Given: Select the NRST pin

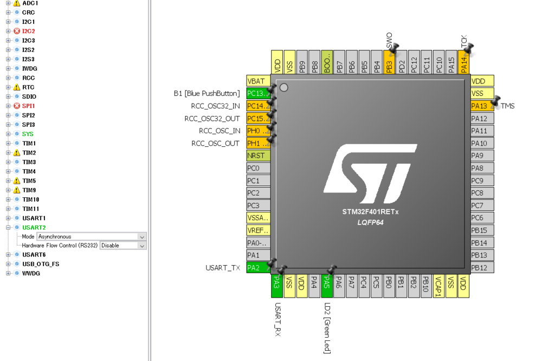Looking at the screenshot, I should (259, 156).
